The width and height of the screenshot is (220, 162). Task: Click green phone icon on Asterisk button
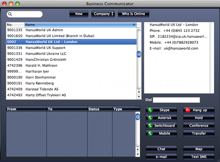click(x=150, y=118)
